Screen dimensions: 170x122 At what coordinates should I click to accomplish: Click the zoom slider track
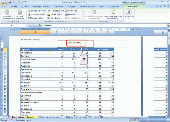(x=158, y=120)
